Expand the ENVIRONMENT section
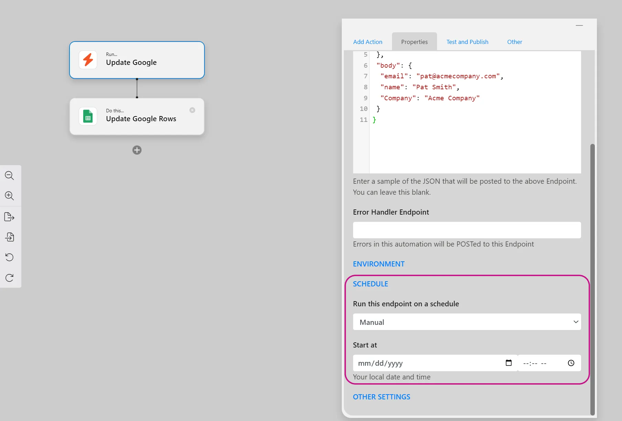The image size is (622, 421). [x=379, y=264]
